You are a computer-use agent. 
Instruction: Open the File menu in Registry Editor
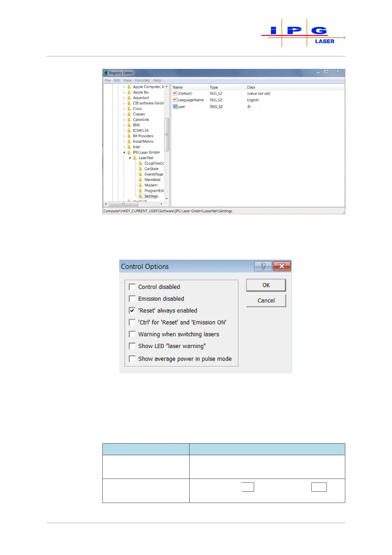(x=108, y=80)
